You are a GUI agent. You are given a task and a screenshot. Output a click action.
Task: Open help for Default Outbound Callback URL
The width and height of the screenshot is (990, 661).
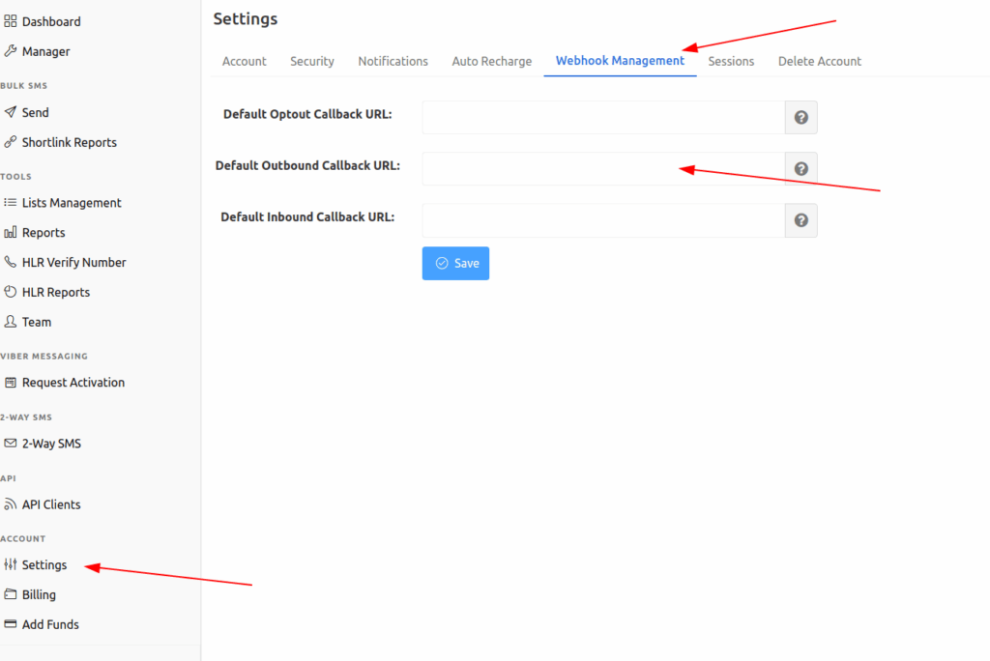click(x=801, y=169)
